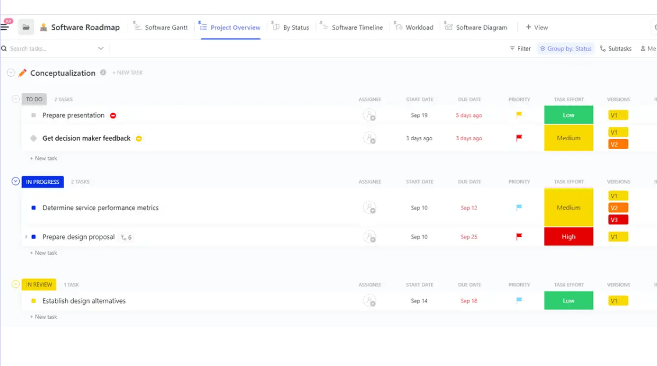Open the hamburger menu with notification badge

(x=5, y=27)
